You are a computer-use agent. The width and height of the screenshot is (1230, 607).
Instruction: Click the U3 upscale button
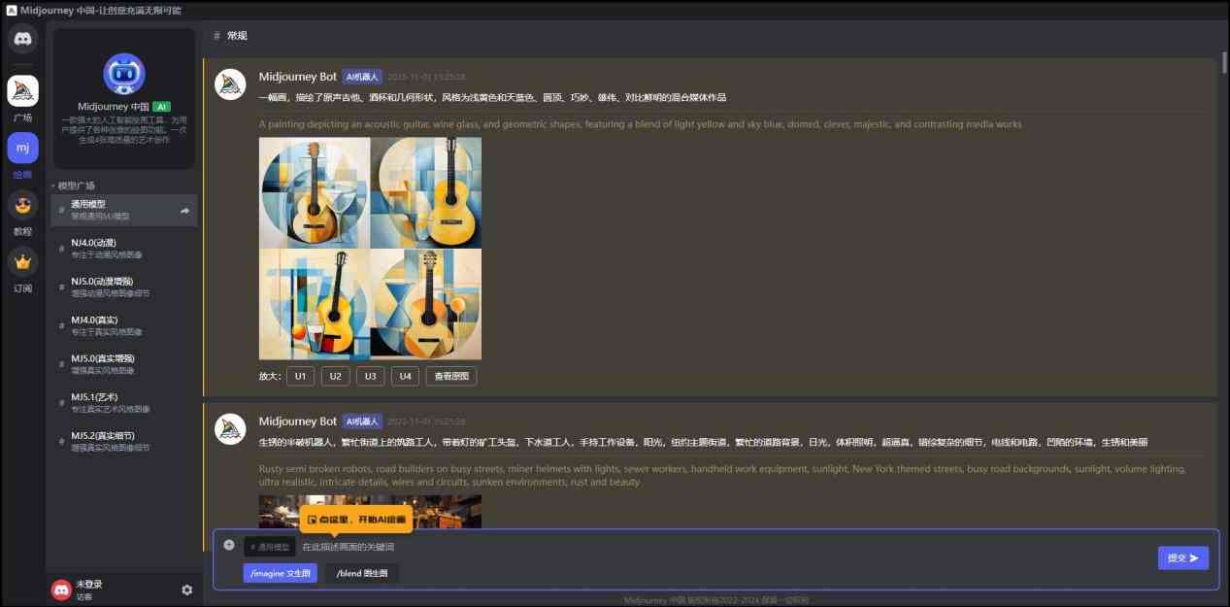point(370,376)
